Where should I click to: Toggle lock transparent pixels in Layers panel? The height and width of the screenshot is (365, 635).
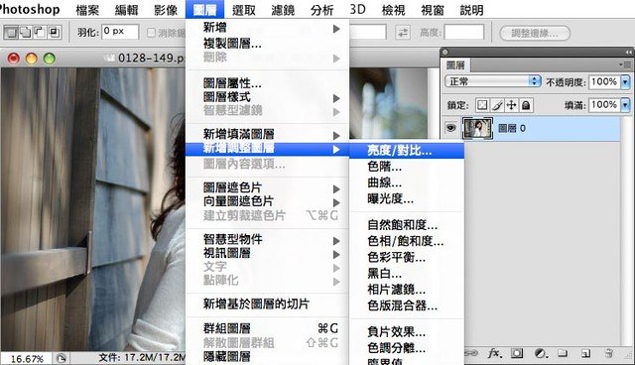(482, 105)
